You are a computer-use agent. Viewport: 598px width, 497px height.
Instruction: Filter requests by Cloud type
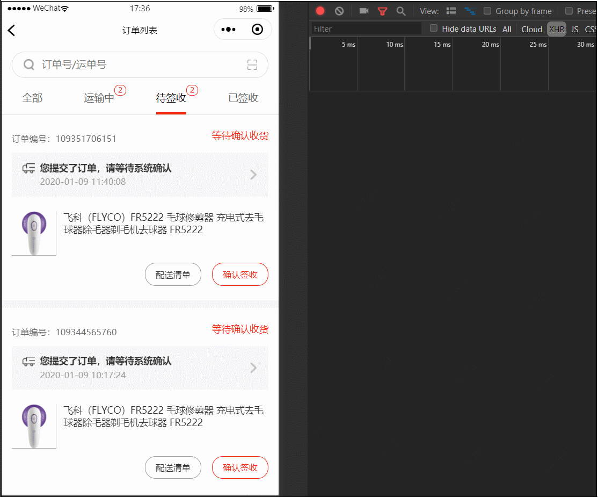[531, 30]
